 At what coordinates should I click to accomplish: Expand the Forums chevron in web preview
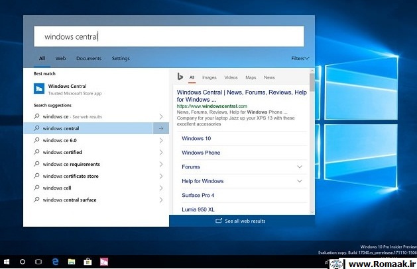pyautogui.click(x=300, y=167)
